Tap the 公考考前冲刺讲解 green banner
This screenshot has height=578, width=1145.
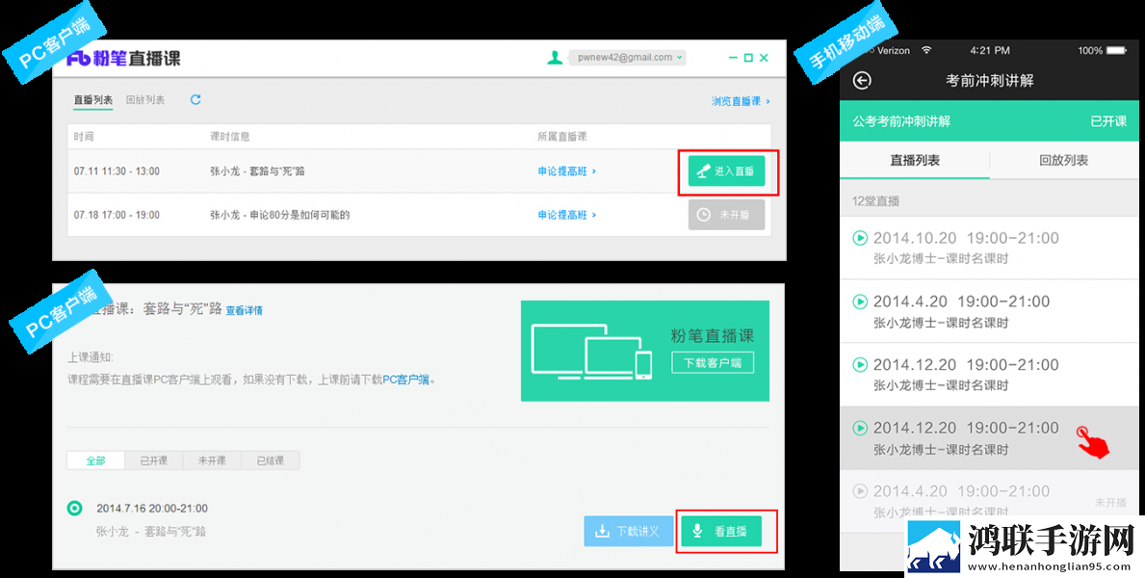989,121
